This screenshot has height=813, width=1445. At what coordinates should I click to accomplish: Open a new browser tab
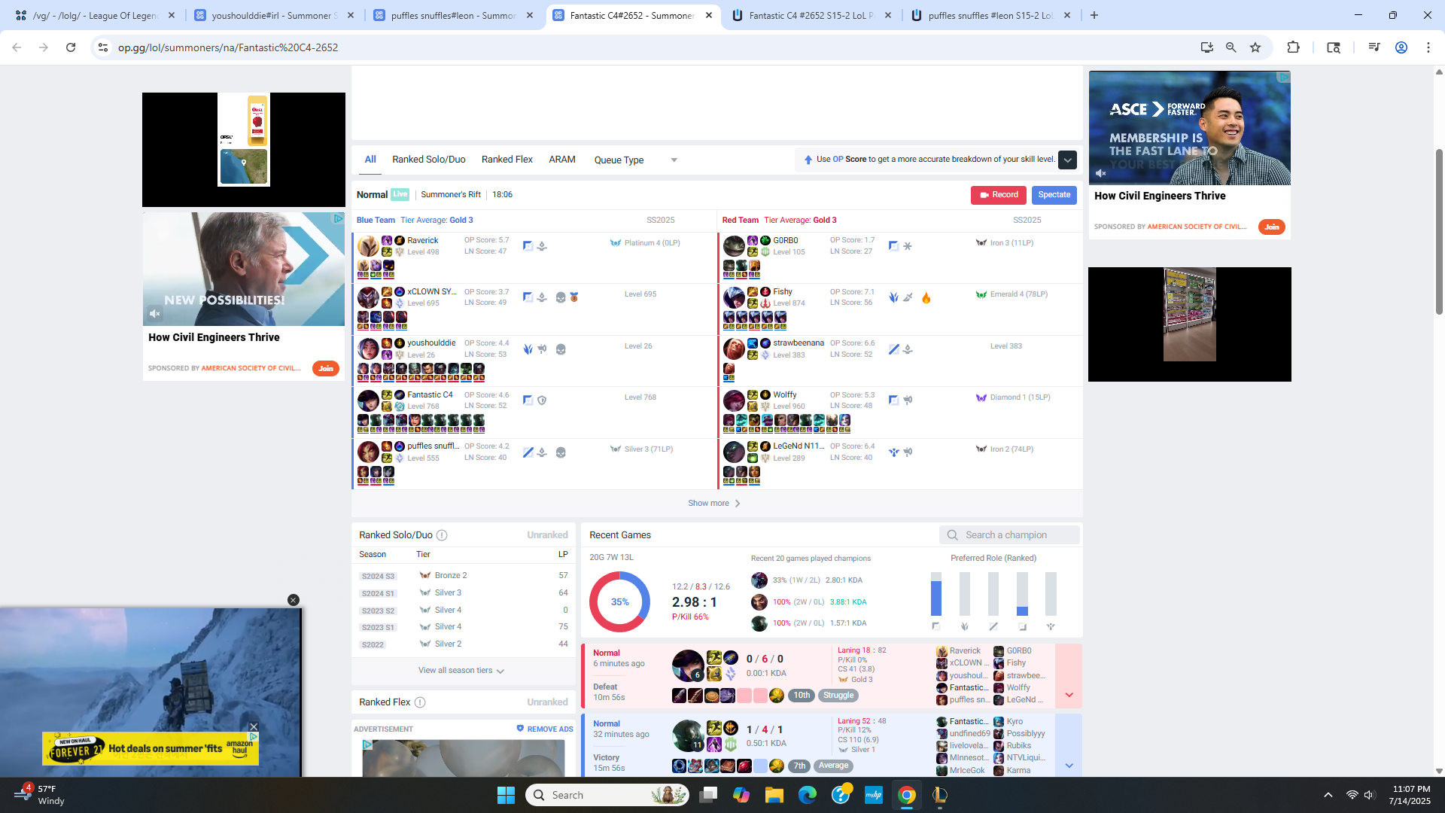[1094, 15]
